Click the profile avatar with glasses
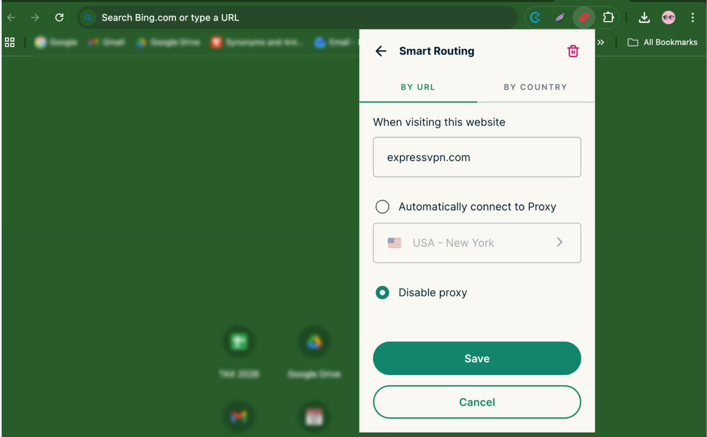707x437 pixels. [x=668, y=18]
